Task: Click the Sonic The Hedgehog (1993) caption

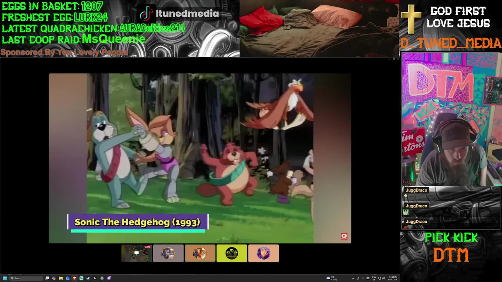Action: coord(137,222)
